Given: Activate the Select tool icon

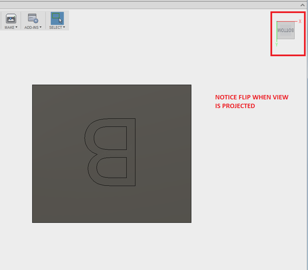Looking at the screenshot, I should click(57, 18).
